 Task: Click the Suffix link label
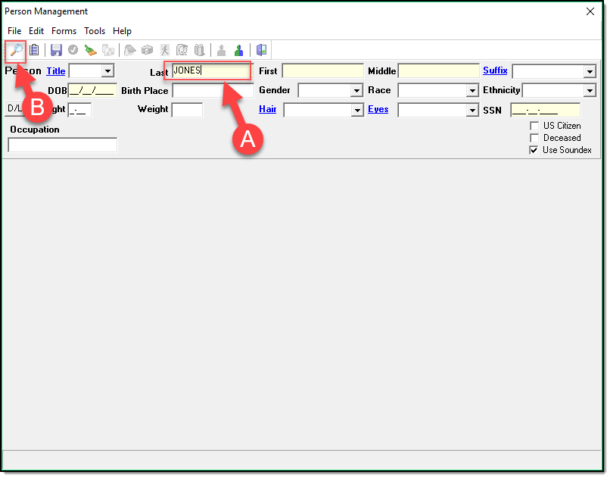(495, 70)
